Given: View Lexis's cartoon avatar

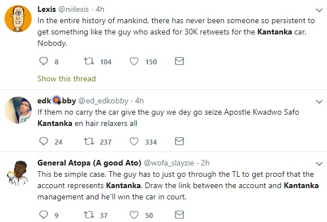Looking at the screenshot, I should pyautogui.click(x=18, y=19).
